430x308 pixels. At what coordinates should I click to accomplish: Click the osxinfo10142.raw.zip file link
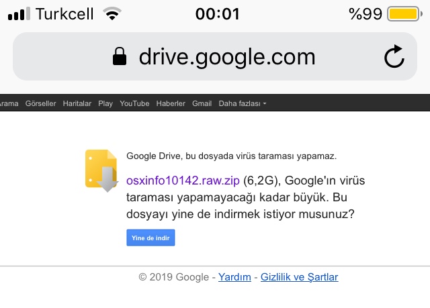pos(183,180)
